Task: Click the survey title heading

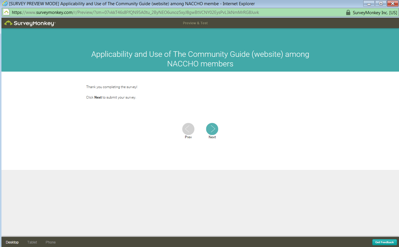Action: tap(200, 59)
